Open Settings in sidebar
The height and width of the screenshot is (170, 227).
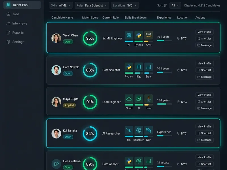click(15, 42)
